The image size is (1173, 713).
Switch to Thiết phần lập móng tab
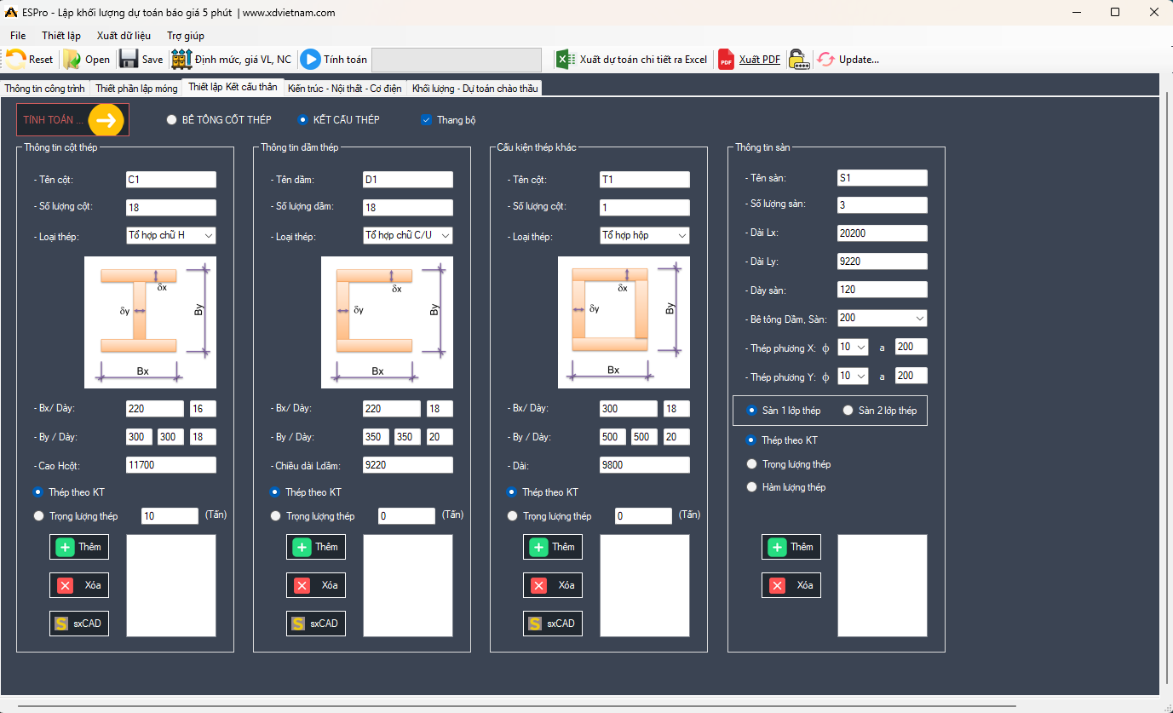point(136,89)
